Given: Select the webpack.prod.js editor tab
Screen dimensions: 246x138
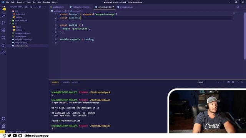Looking at the screenshot, I should pos(105,7).
